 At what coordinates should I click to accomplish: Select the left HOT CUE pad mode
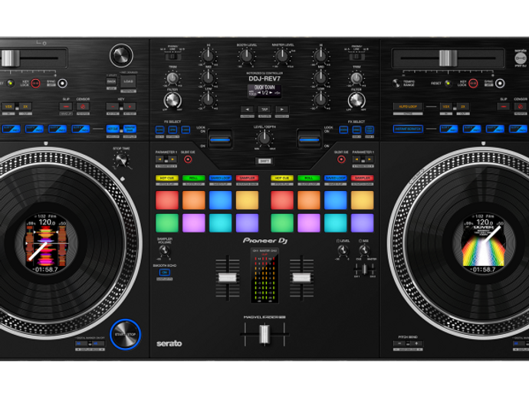(167, 178)
